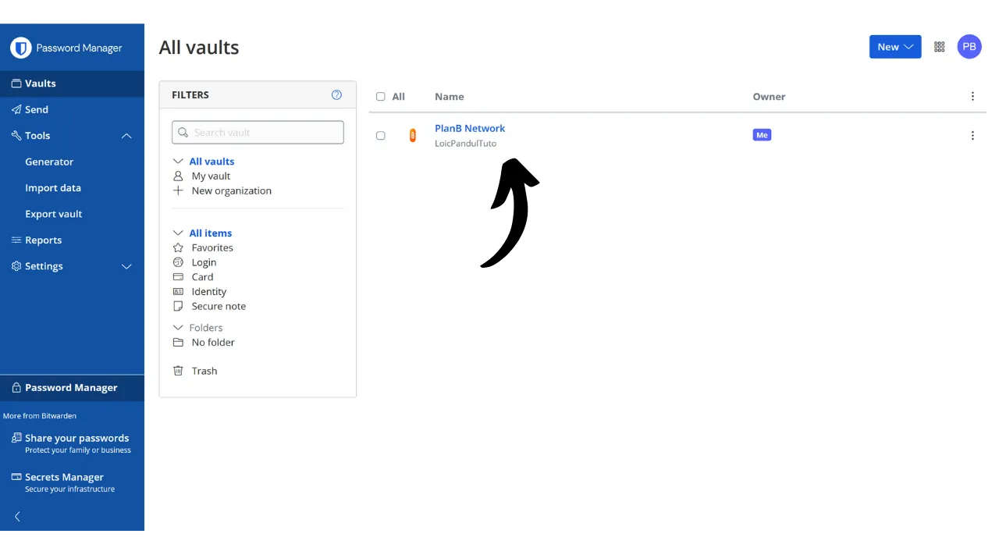Open the PlanB Network entry link
This screenshot has width=999, height=555.
[469, 129]
